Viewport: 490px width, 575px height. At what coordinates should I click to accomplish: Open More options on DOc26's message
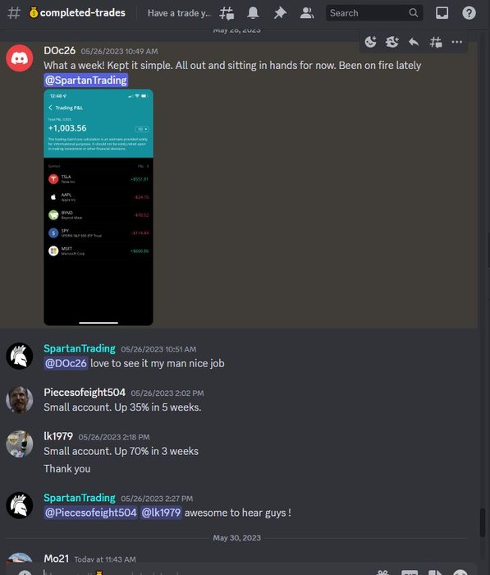[x=456, y=42]
